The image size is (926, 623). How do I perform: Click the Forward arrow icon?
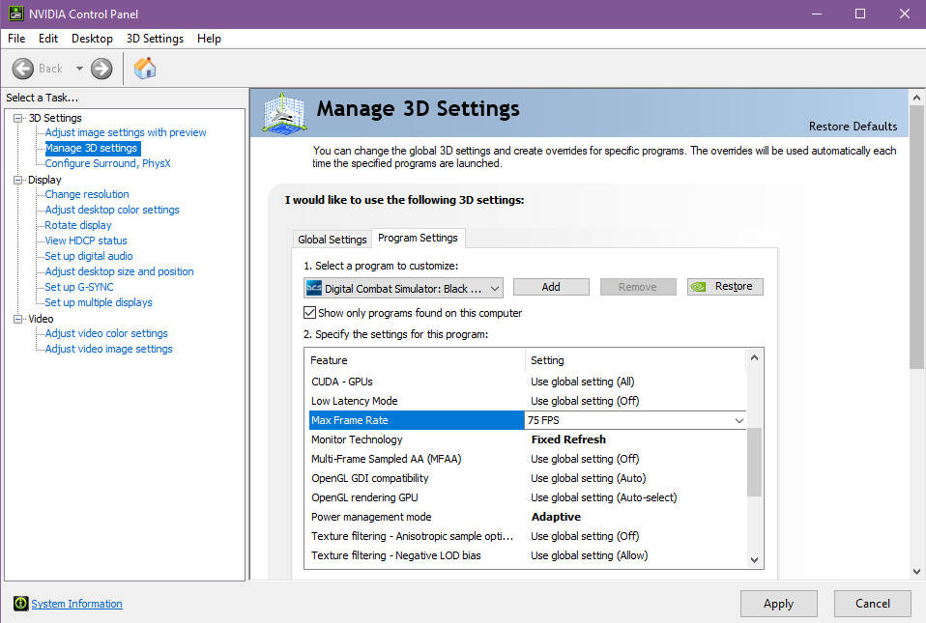[x=101, y=69]
